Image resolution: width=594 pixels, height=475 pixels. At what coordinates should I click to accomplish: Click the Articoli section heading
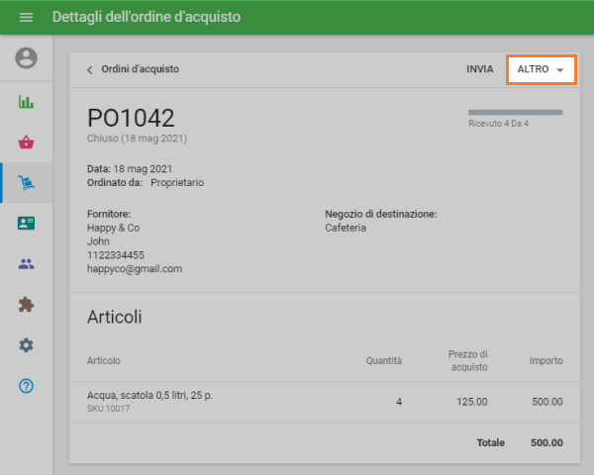click(115, 318)
